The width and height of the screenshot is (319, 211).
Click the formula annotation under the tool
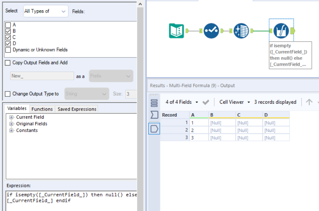[290, 55]
